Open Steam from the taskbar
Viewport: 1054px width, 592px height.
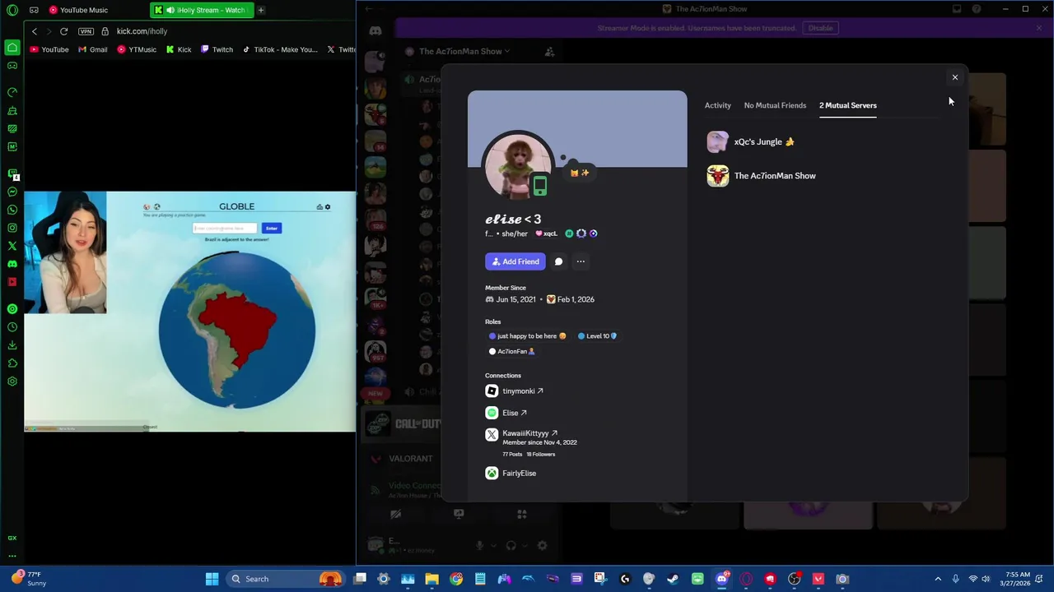click(673, 579)
